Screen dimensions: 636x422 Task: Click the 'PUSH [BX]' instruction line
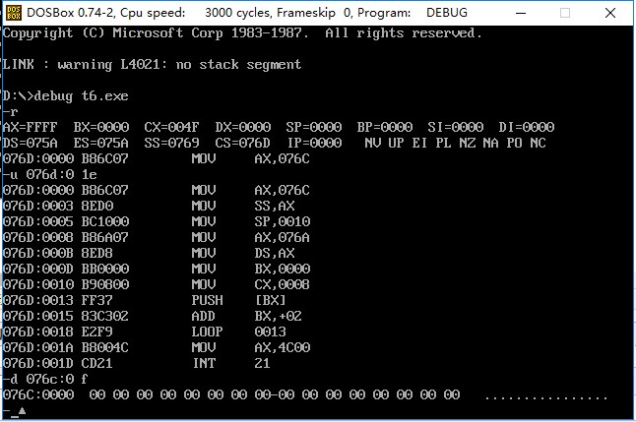[x=145, y=300]
